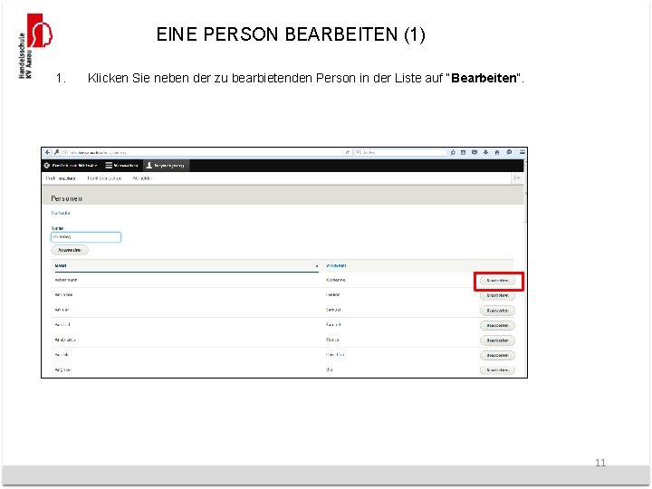The height and width of the screenshot is (489, 652).
Task: Click the browser back arrow
Action: (47, 153)
